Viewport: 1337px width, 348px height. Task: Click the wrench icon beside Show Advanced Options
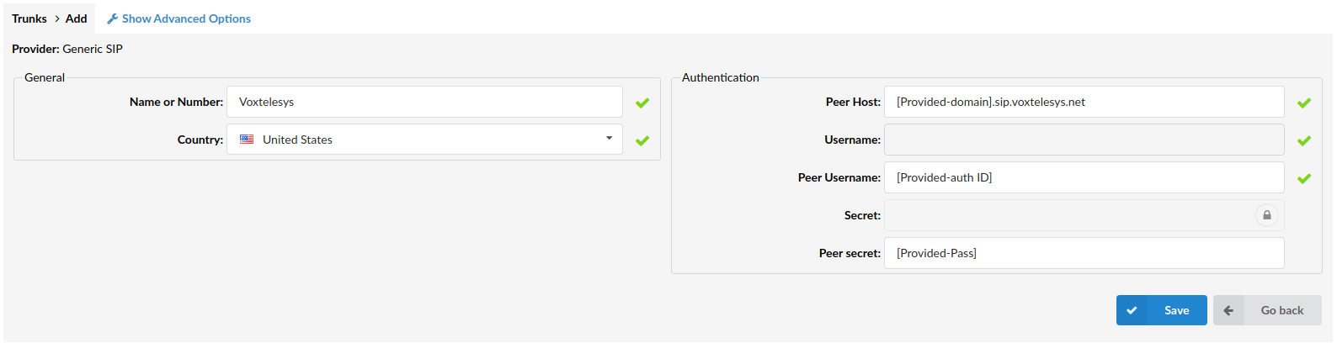(112, 18)
